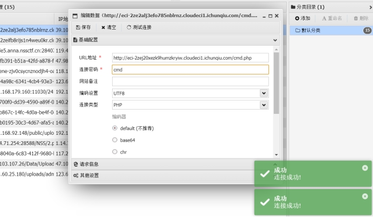Click the 连接密码 field containing cmd

pos(190,69)
